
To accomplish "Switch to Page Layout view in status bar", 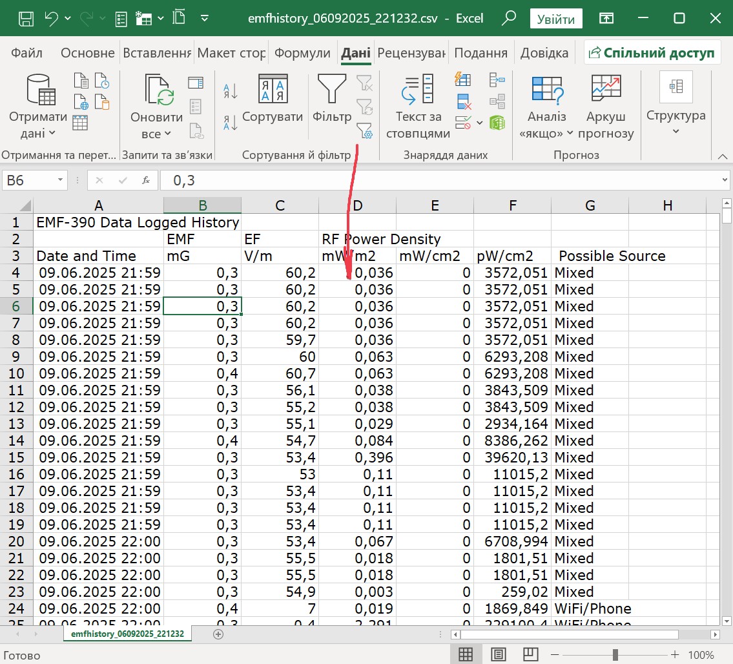I will tap(498, 654).
